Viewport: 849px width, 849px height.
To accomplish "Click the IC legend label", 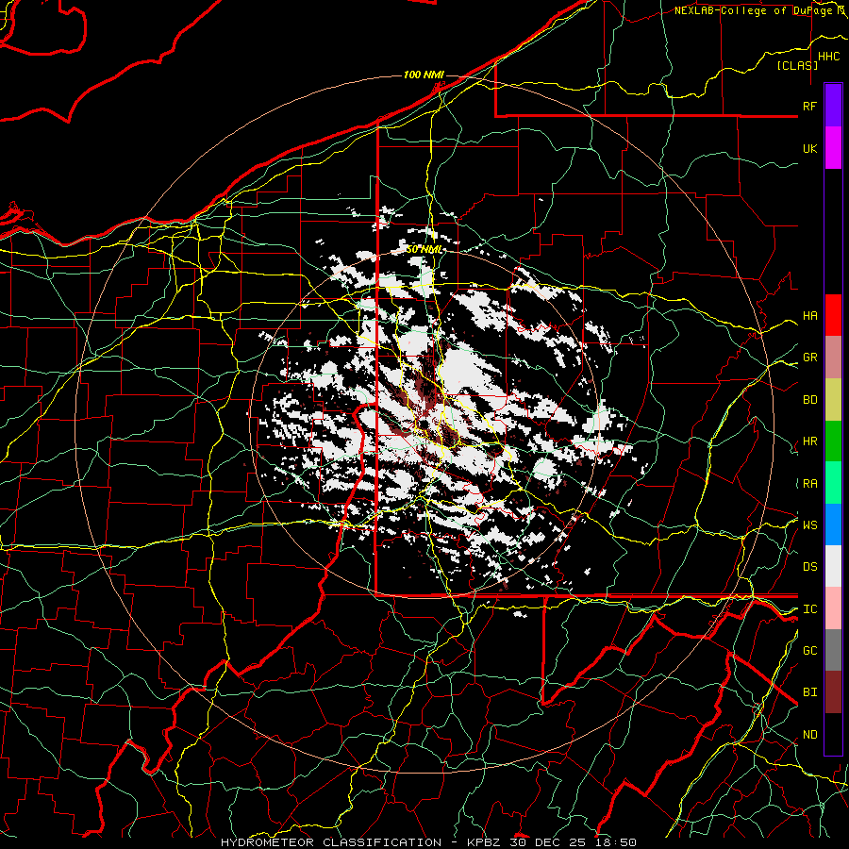I will [809, 609].
